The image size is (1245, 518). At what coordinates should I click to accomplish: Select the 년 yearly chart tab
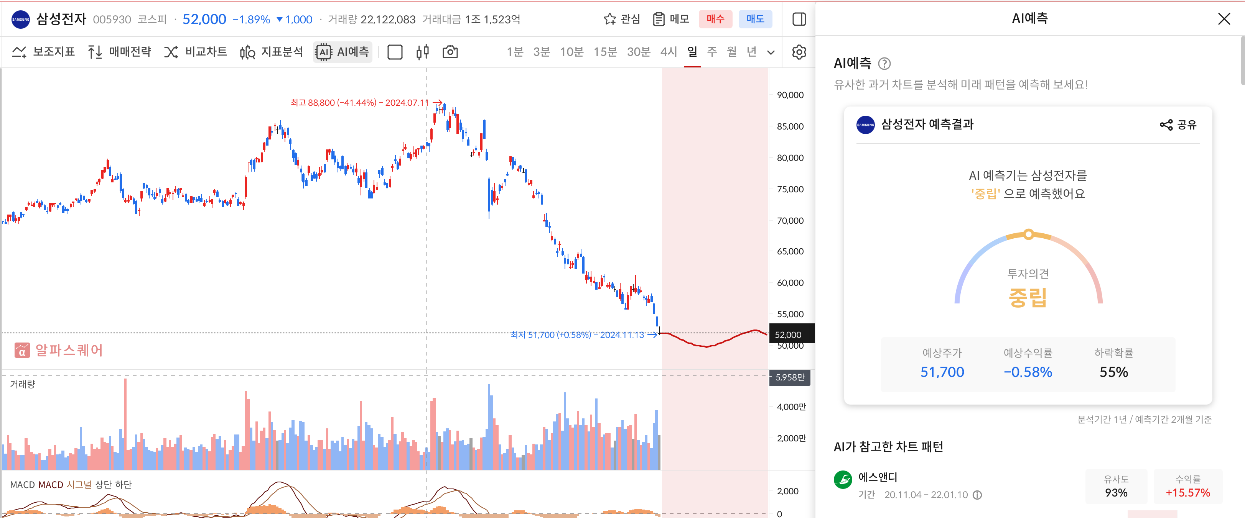click(751, 52)
